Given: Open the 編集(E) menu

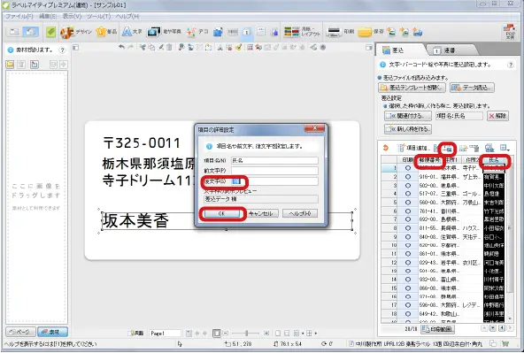Looking at the screenshot, I should (48, 16).
